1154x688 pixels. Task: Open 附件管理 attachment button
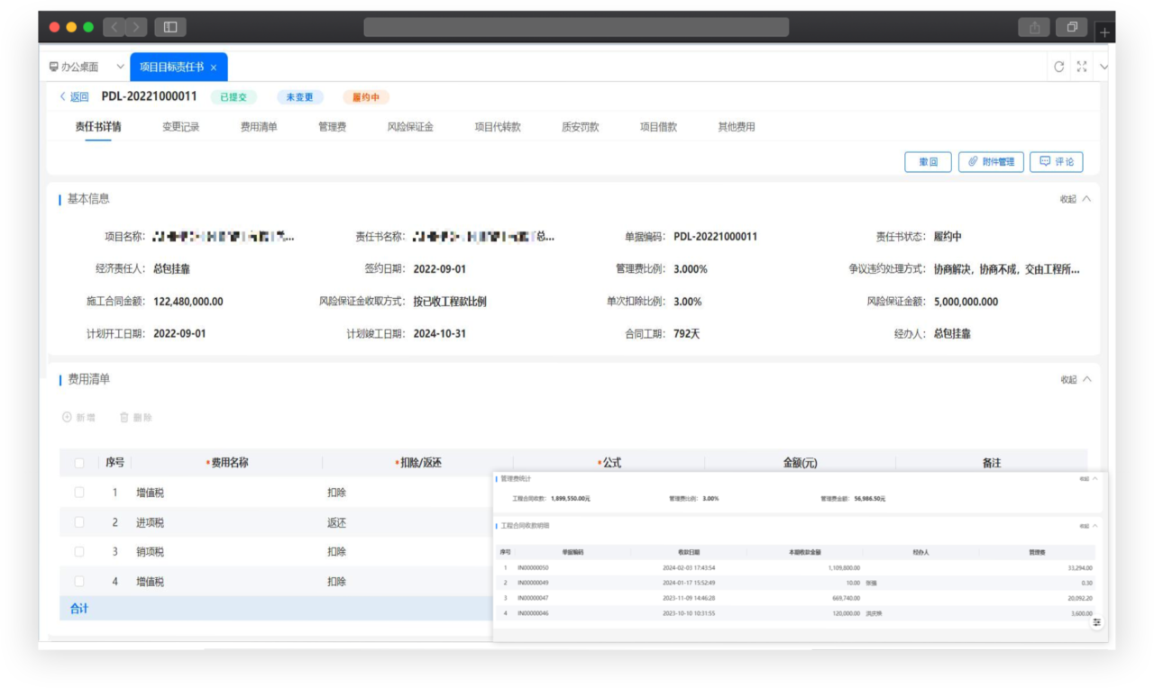tap(991, 162)
